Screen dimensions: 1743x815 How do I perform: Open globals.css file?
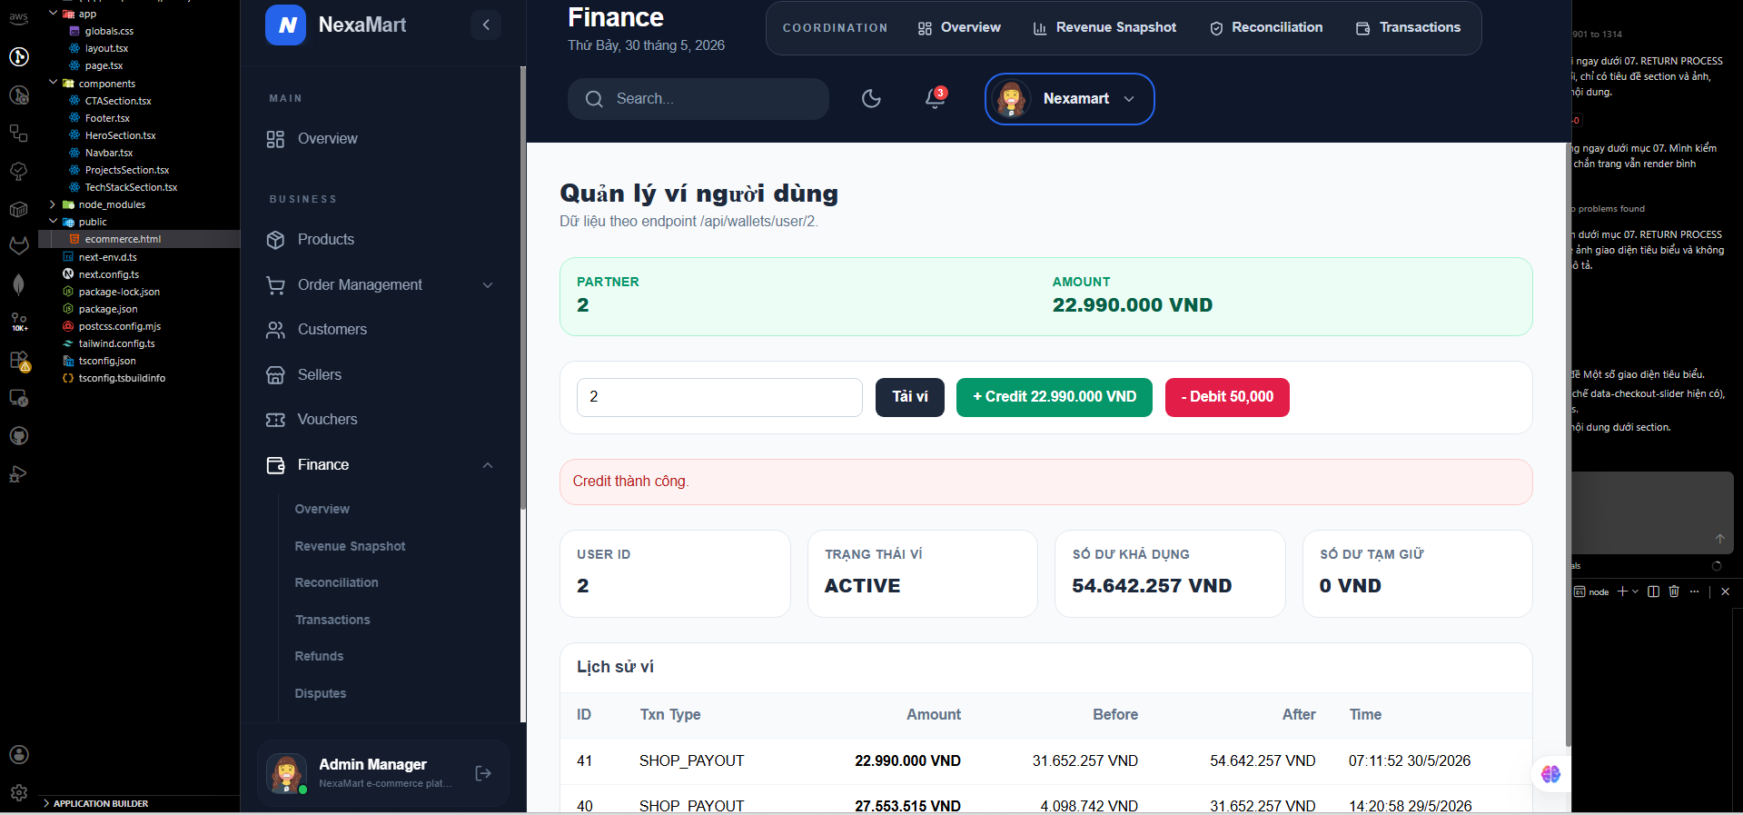[x=109, y=31]
